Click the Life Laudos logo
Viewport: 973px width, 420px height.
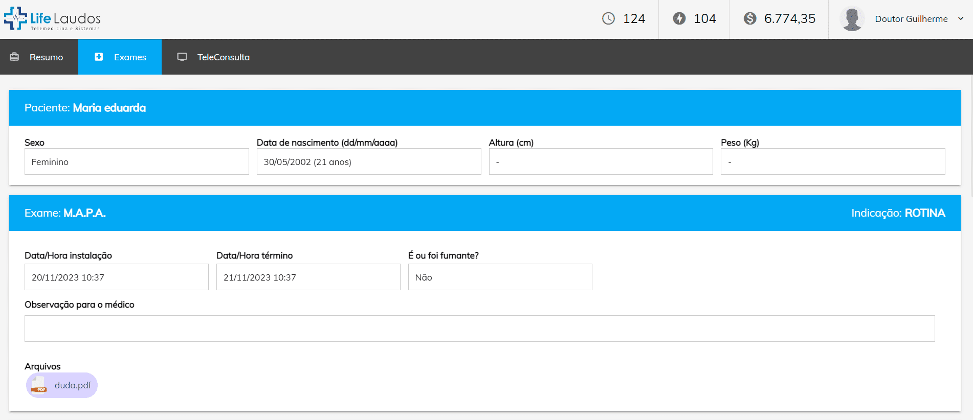tap(52, 19)
